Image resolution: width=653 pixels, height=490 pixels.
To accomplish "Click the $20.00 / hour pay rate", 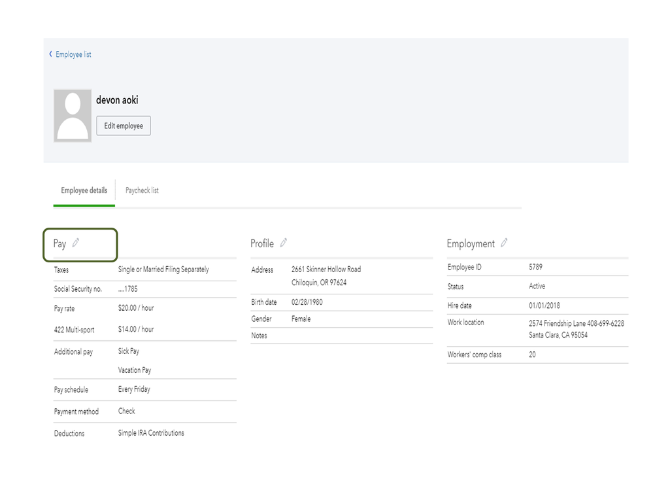I will [x=136, y=307].
